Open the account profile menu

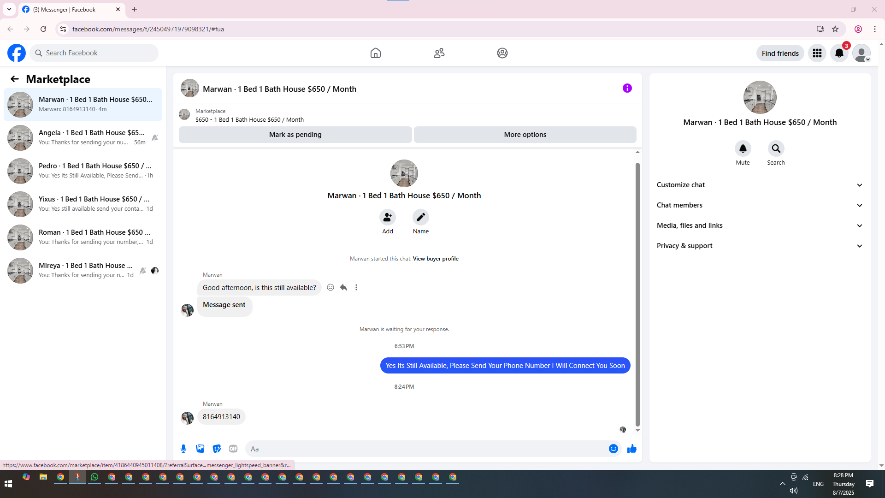[x=861, y=53]
